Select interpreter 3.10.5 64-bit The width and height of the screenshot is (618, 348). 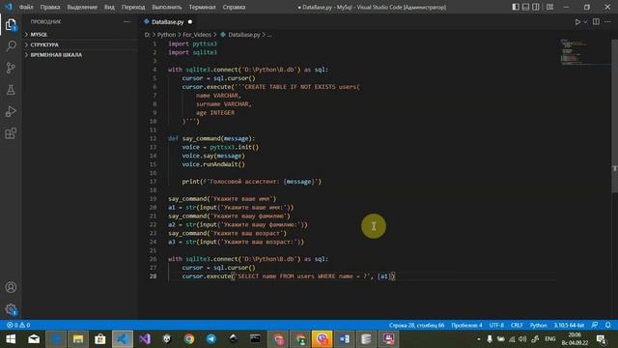pos(569,325)
